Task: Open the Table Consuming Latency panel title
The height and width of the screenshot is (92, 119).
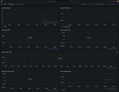Action: 8,72
